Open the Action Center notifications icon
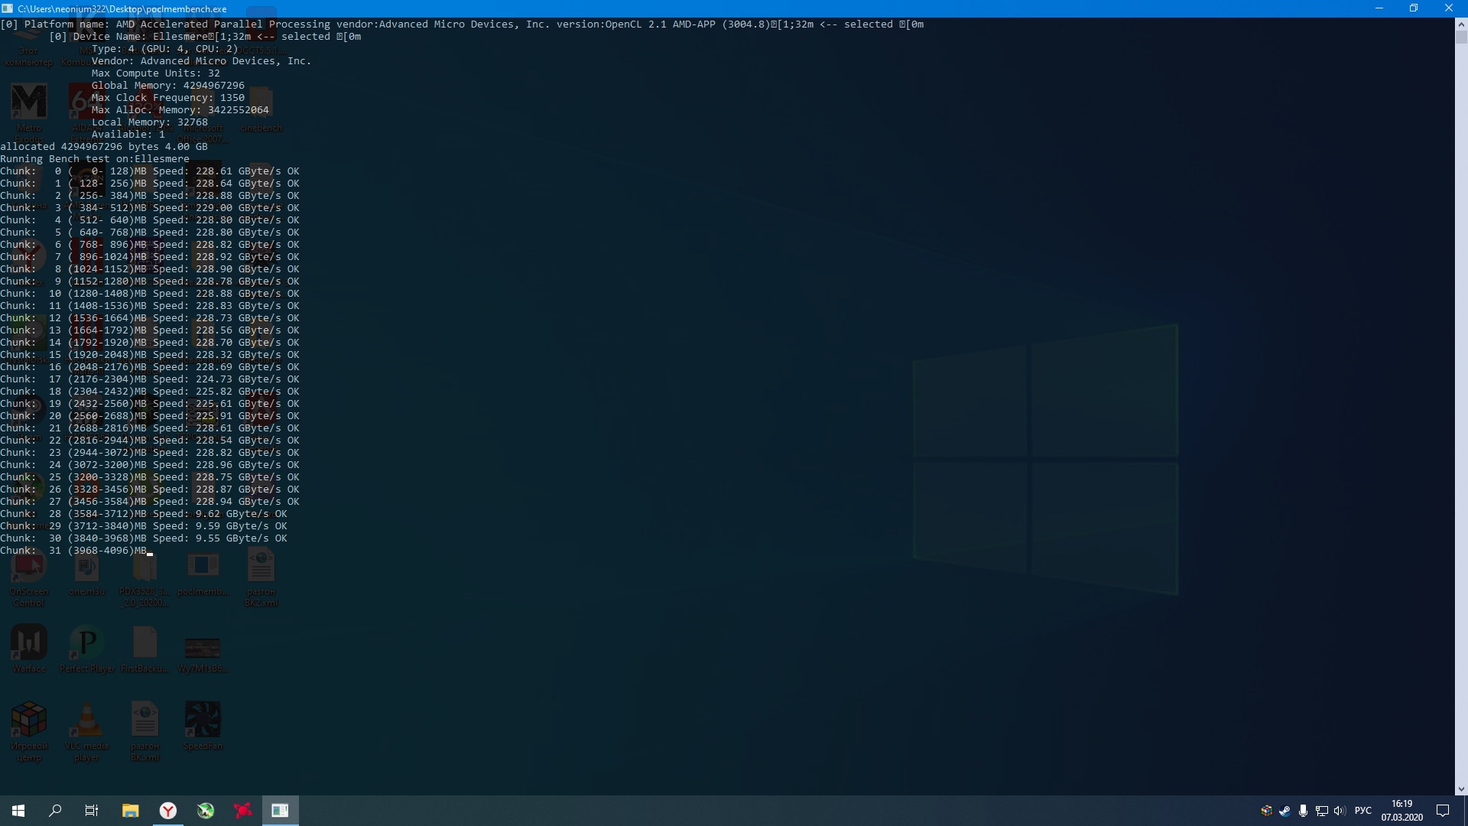The width and height of the screenshot is (1468, 826). (1443, 811)
